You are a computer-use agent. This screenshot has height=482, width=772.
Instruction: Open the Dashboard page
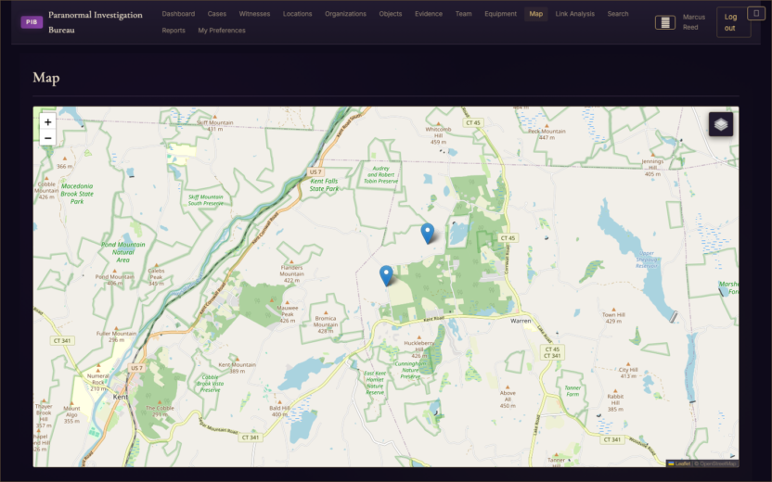click(x=178, y=14)
